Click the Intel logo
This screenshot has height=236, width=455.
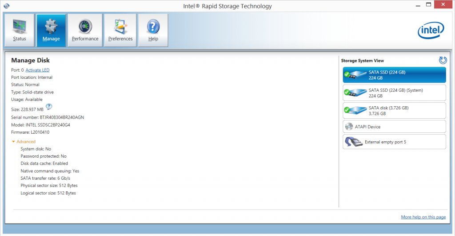tap(431, 31)
